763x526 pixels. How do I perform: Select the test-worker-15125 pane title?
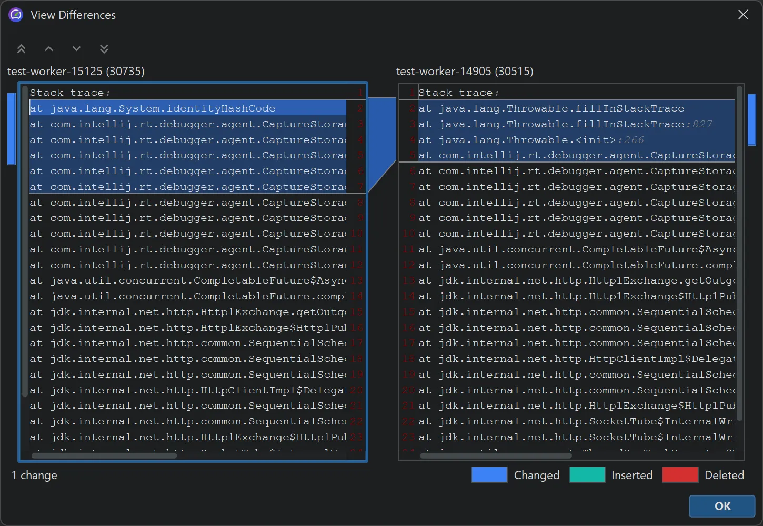pos(76,71)
